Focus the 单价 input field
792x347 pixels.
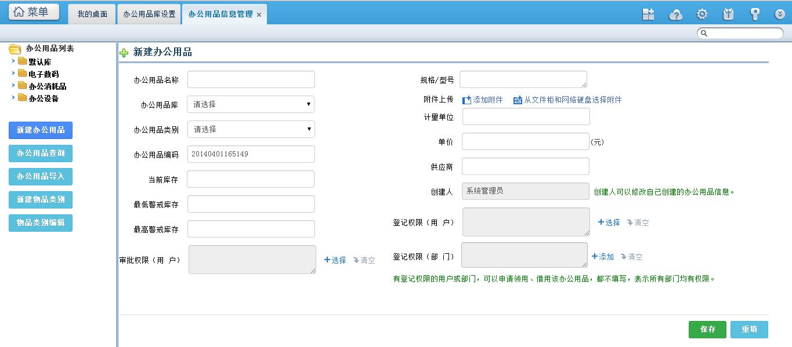tap(526, 141)
